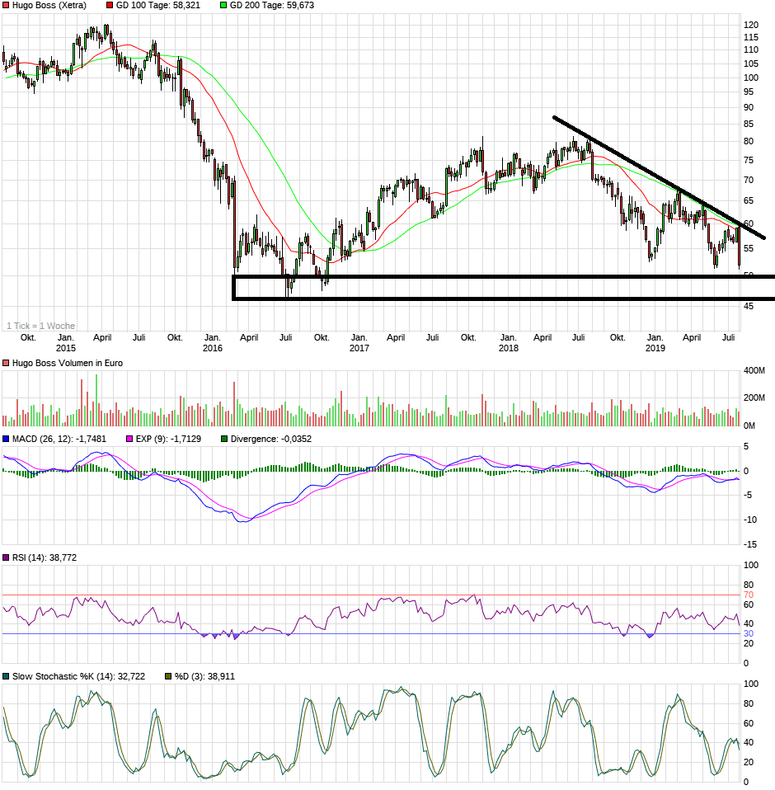Screen dimensions: 775x790
Task: Click the 2017 year label on time axis
Action: [x=359, y=348]
